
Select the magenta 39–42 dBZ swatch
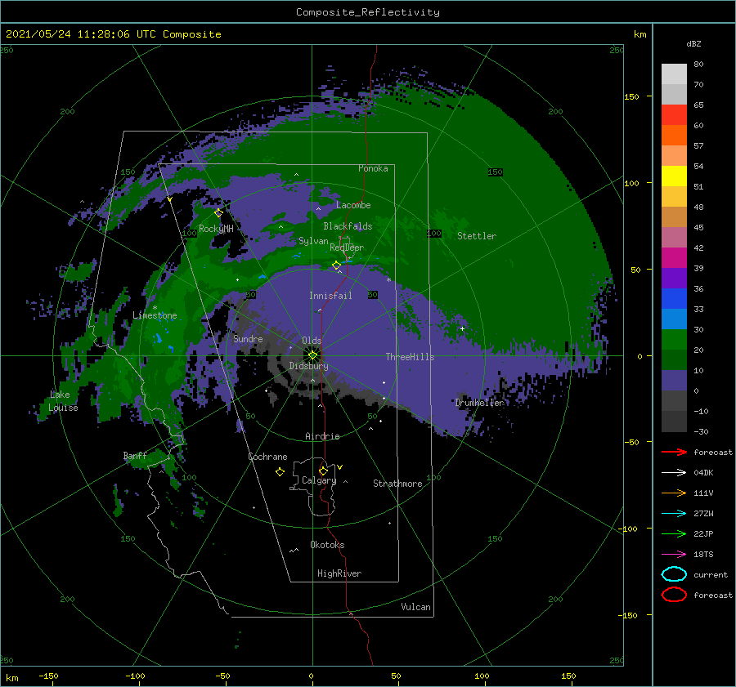tap(674, 258)
